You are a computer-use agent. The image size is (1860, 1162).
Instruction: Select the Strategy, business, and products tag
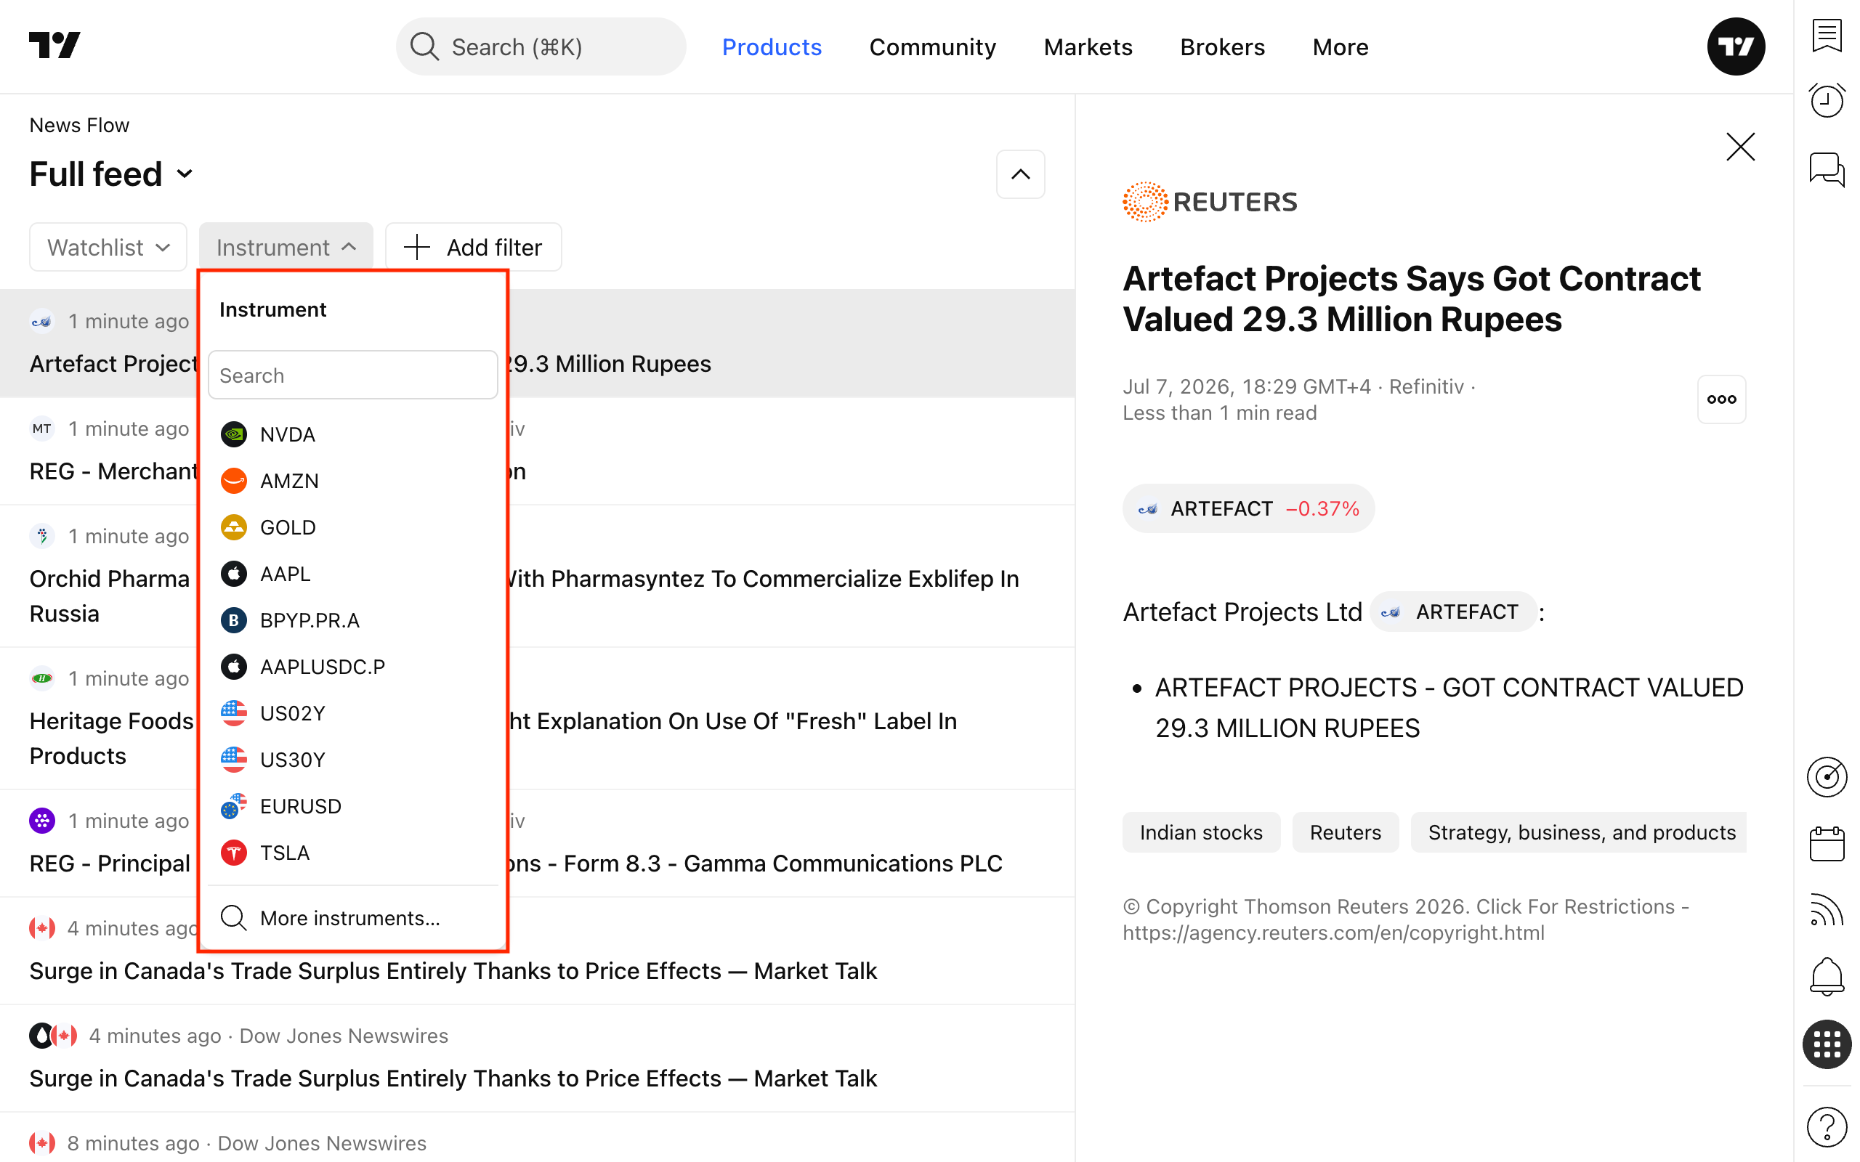click(1579, 832)
